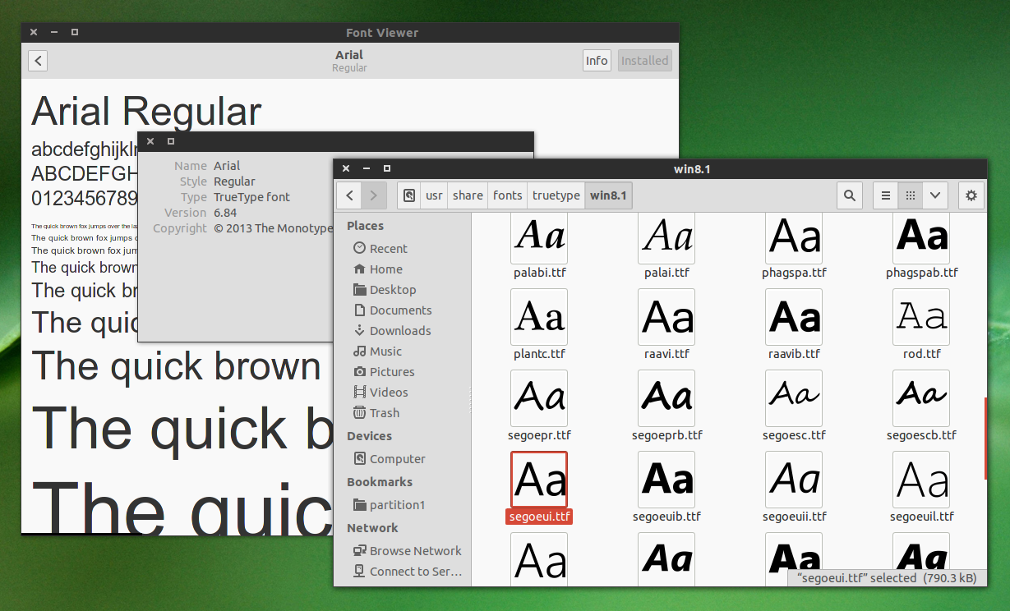The height and width of the screenshot is (611, 1010).
Task: Click the Arial Regular heading in Font Viewer
Action: tap(146, 112)
